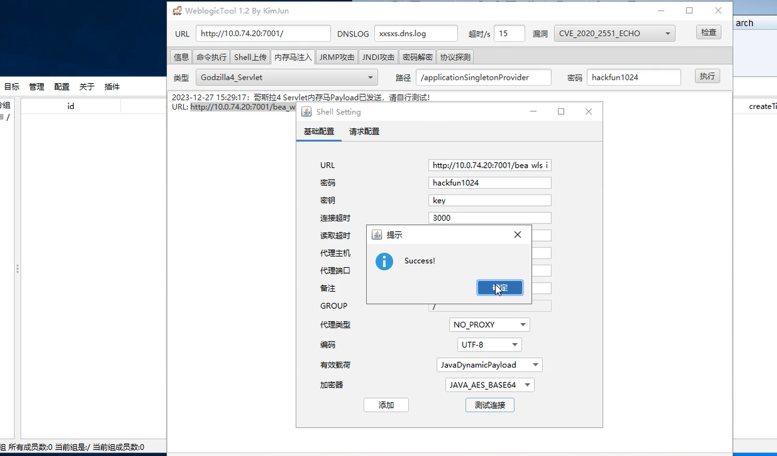The height and width of the screenshot is (456, 777).
Task: Click the Java icon in the 提示 dialog title
Action: [377, 235]
